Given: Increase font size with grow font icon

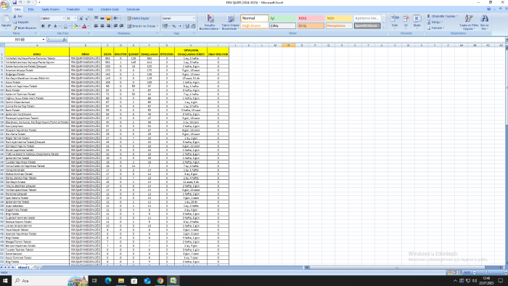Looking at the screenshot, I should (81, 18).
